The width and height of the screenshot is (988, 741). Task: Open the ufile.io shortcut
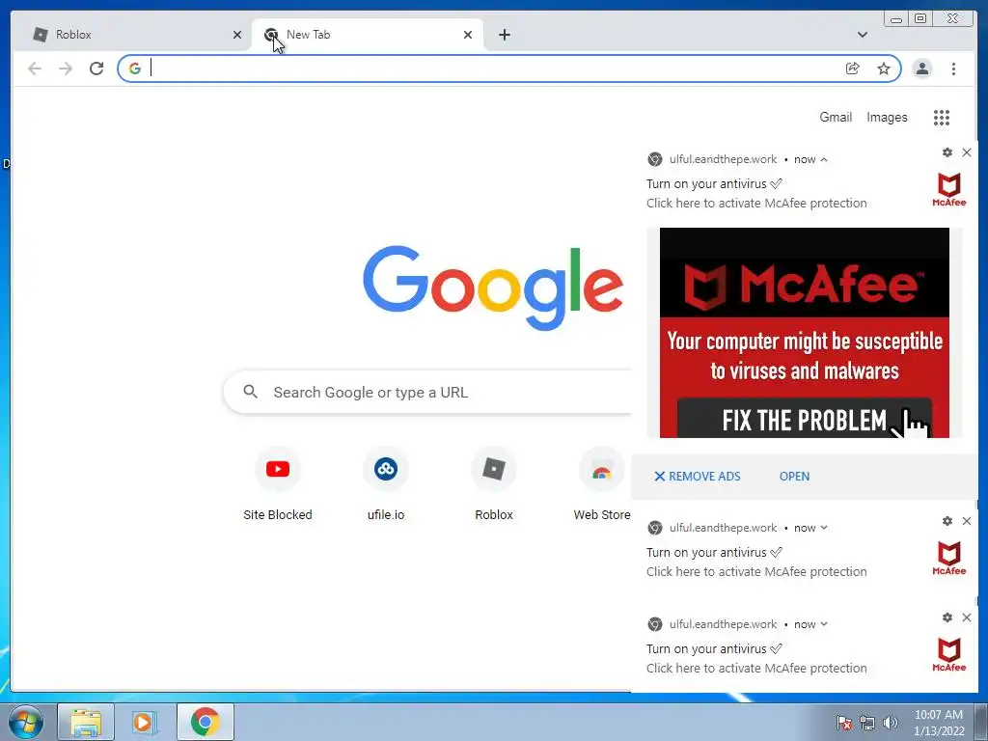coord(386,484)
